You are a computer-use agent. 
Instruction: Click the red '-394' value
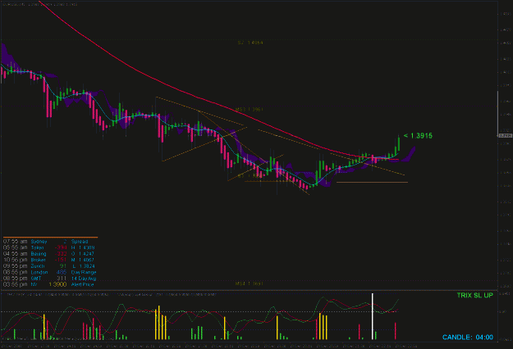(61, 247)
